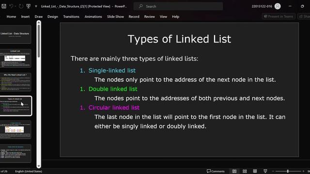
Task: Click sentence about nodes only point to next
Action: pyautogui.click(x=185, y=80)
